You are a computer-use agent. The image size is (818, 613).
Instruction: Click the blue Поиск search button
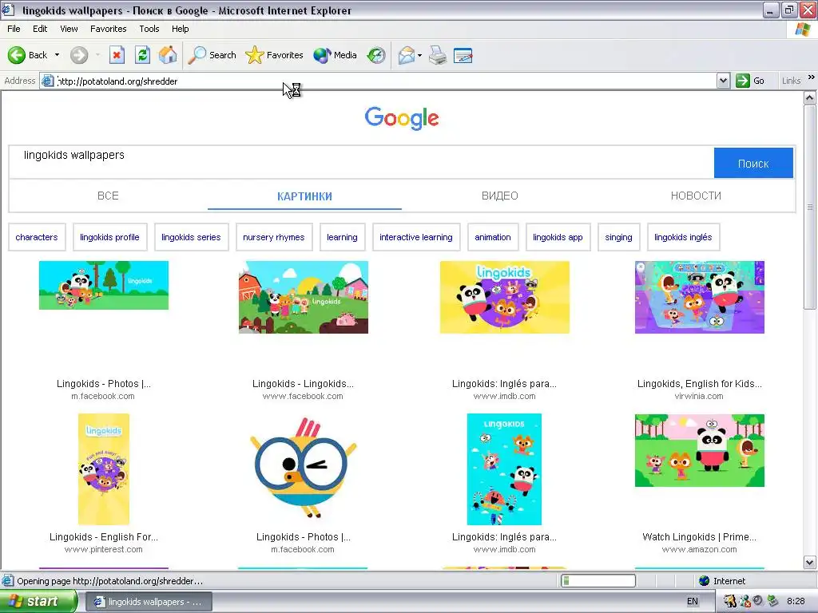(x=753, y=163)
